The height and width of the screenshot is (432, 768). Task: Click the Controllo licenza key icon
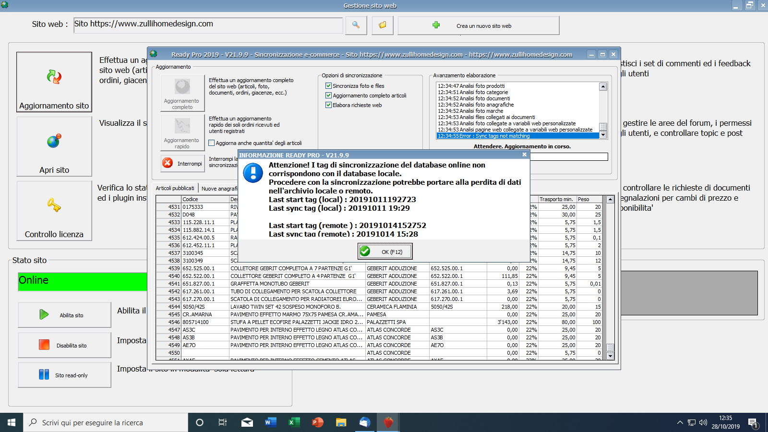(x=54, y=205)
